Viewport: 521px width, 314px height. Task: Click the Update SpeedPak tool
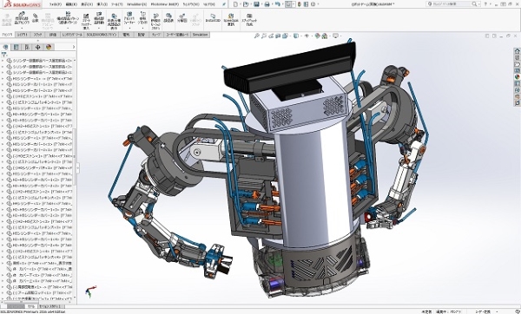point(231,19)
